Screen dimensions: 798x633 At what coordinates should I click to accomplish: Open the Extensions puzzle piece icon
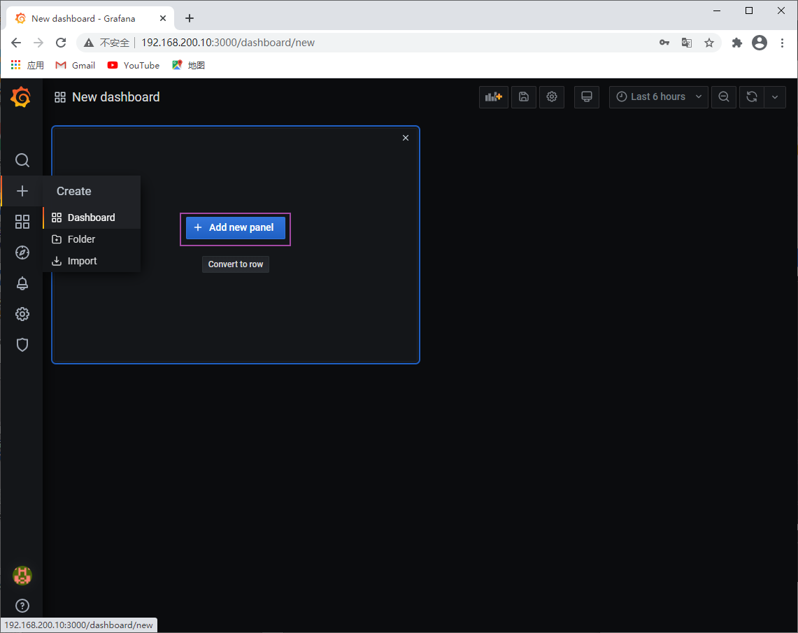click(x=737, y=43)
